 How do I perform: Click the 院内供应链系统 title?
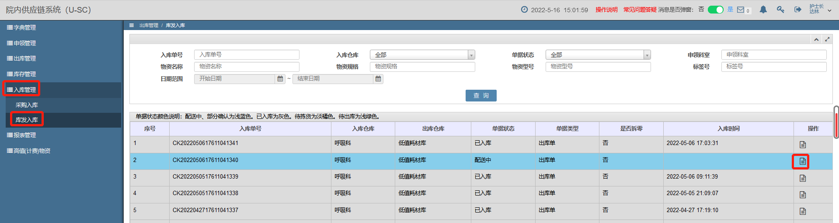(49, 10)
